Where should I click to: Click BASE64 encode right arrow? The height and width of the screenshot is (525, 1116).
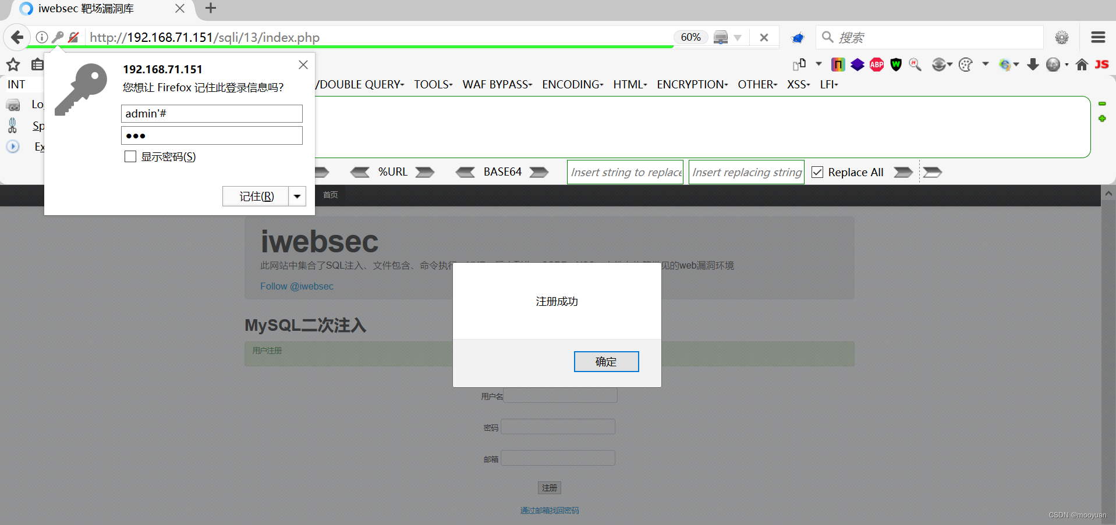(538, 172)
